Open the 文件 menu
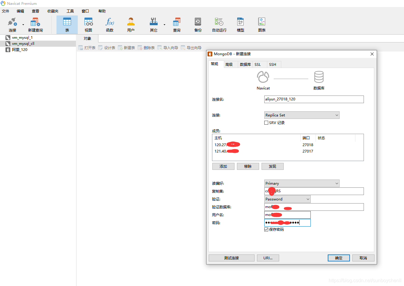Viewport: 404px width, 286px height. 5,11
